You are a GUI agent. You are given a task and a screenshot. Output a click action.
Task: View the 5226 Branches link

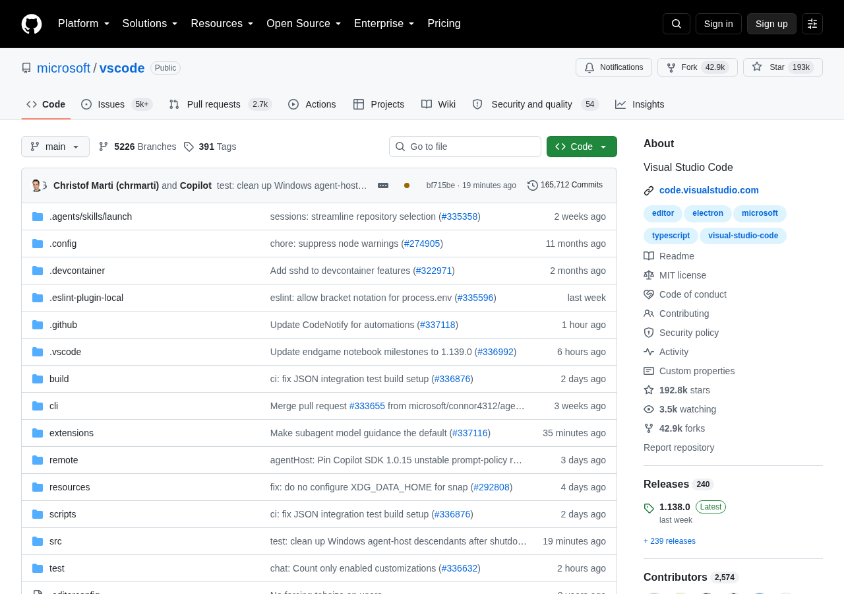[137, 147]
